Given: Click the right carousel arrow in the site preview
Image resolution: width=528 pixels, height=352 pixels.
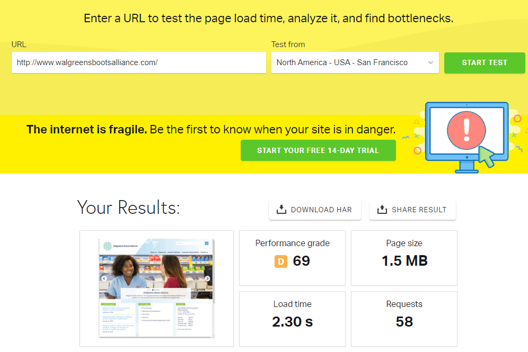Looking at the screenshot, I should [x=207, y=278].
